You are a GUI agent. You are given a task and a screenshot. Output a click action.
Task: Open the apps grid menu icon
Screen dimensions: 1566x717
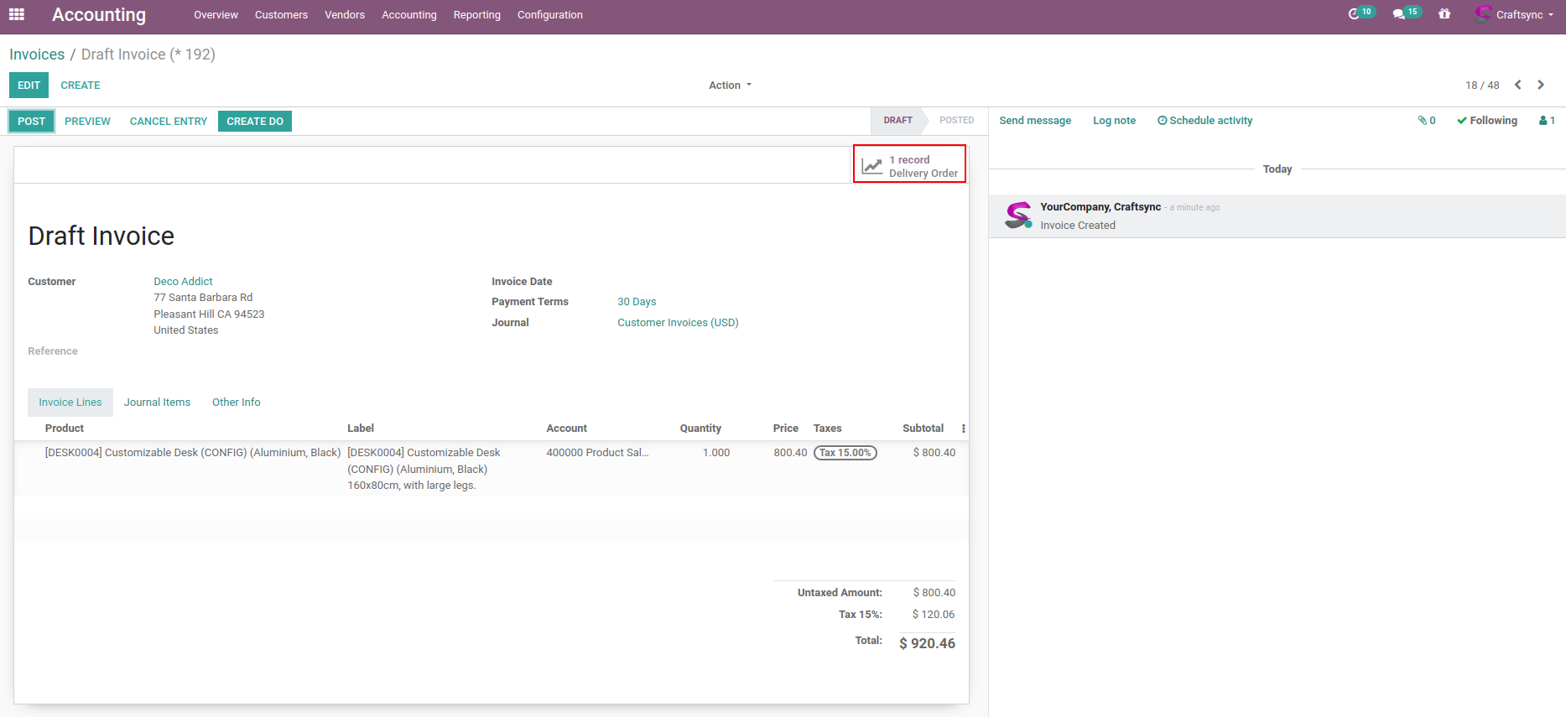click(x=17, y=14)
